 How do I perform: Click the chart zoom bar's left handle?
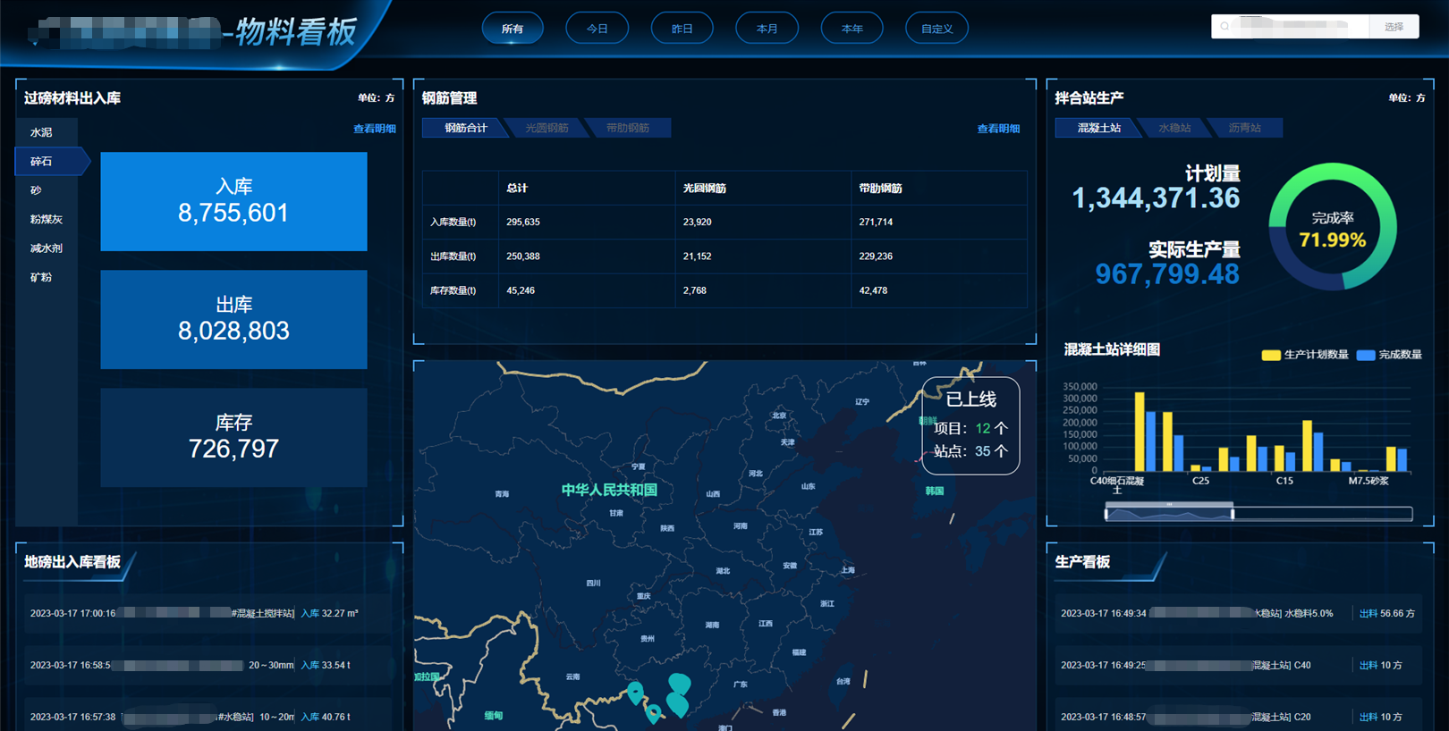click(1106, 513)
